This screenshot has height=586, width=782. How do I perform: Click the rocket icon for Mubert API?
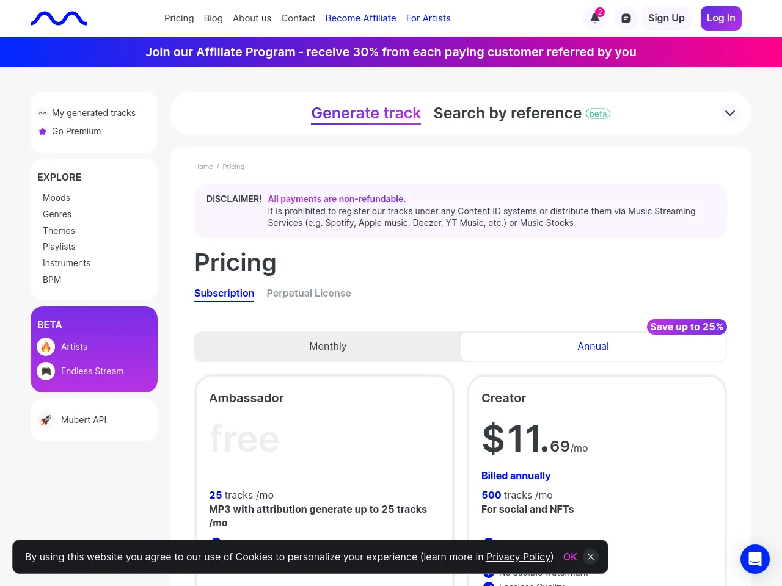point(46,420)
